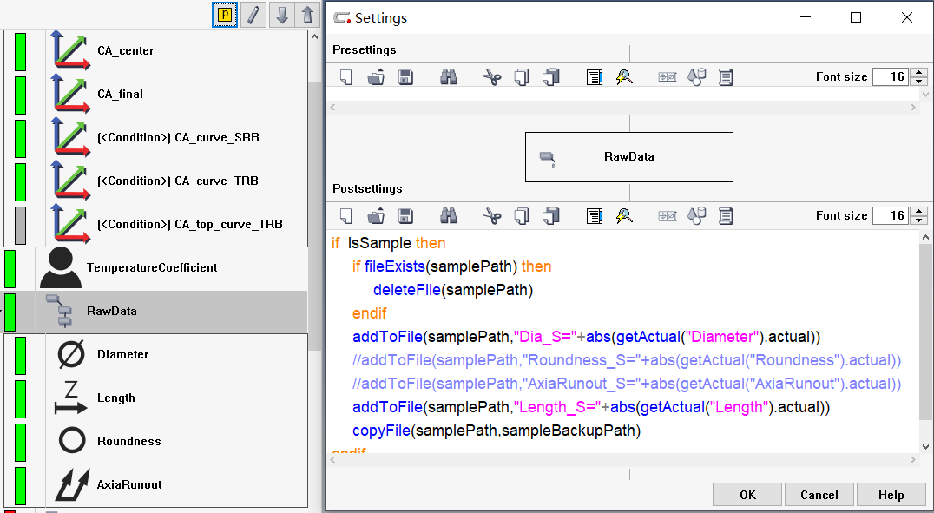Increase the Presettings font size with up arrow
934x513 pixels.
[x=921, y=73]
